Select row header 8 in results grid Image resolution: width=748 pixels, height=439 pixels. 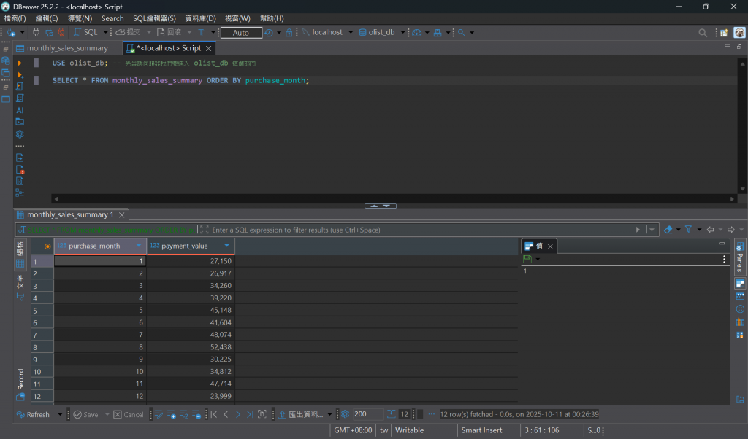click(42, 347)
